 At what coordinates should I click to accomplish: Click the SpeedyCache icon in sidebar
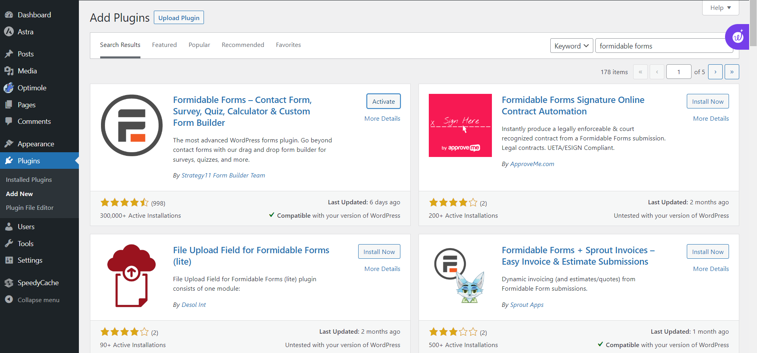(x=9, y=283)
